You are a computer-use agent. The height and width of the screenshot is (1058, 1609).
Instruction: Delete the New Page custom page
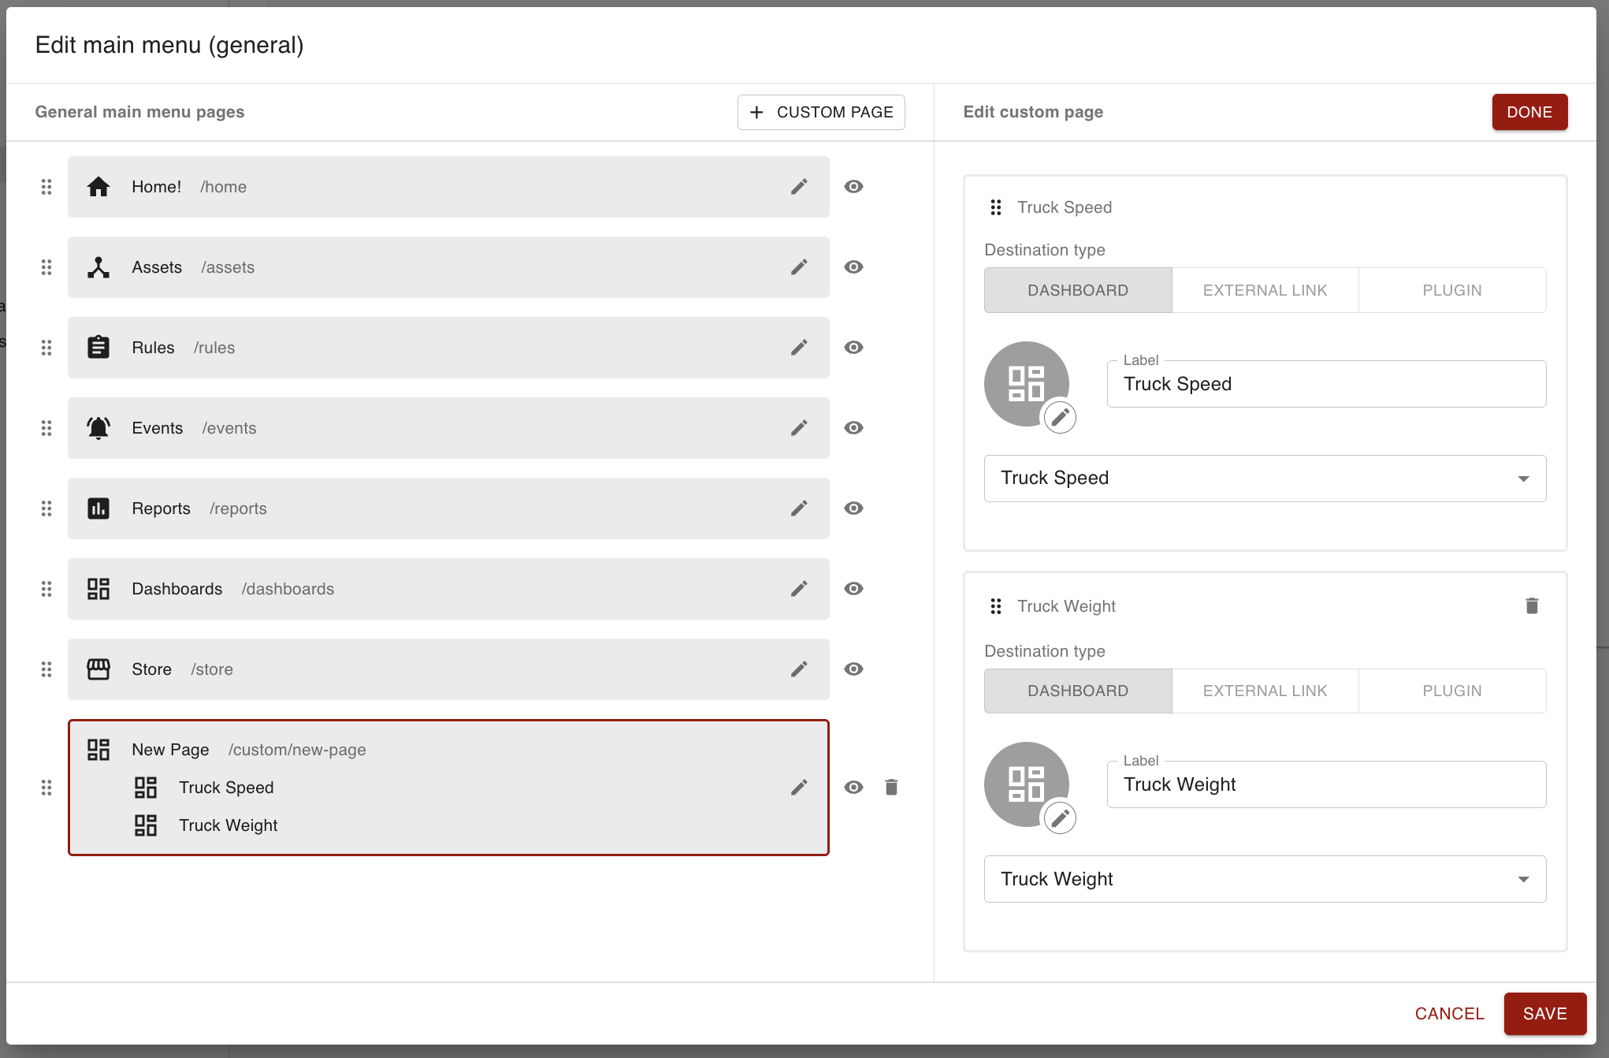pyautogui.click(x=891, y=788)
